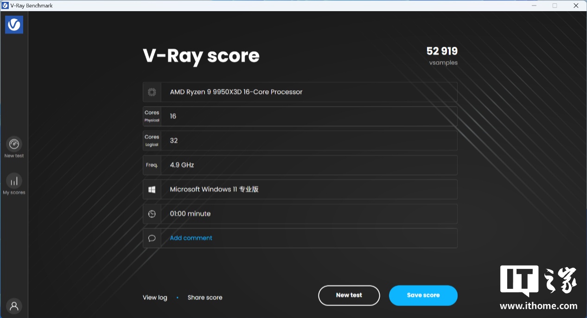Click the Freq. label next to 4.9 GHz
The image size is (587, 318).
(152, 165)
